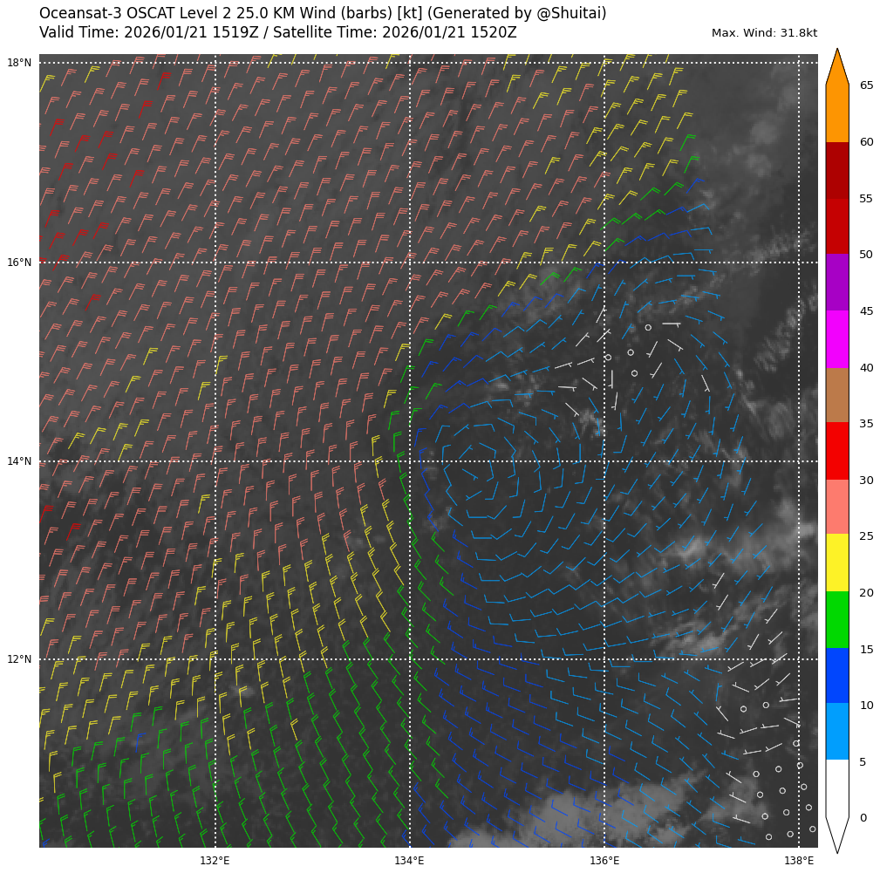Click the 12°N and 136°E gridline intersection

[604, 659]
